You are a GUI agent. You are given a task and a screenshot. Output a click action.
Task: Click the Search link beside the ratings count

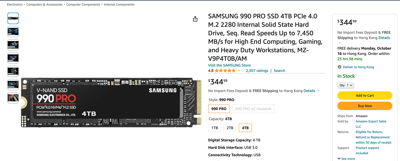279,70
